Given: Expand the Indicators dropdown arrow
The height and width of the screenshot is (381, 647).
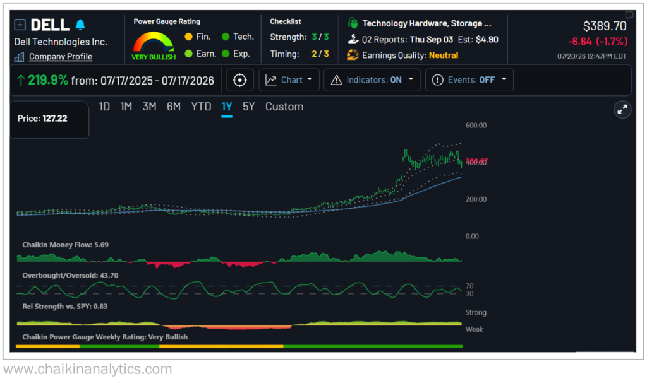Looking at the screenshot, I should point(411,79).
